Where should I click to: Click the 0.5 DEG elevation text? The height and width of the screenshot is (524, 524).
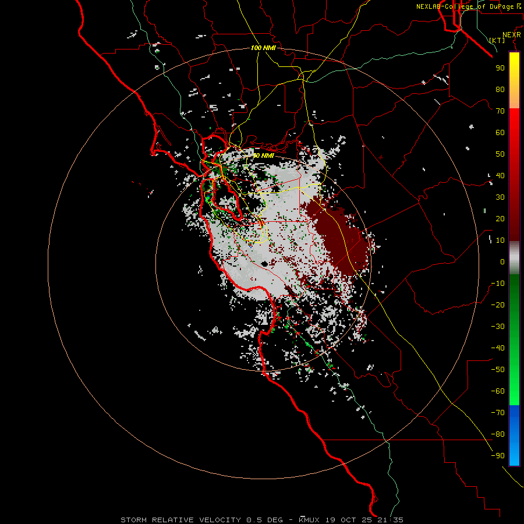point(265,520)
